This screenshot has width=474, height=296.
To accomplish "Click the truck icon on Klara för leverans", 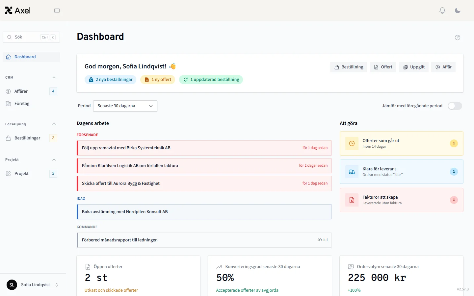I will [352, 172].
